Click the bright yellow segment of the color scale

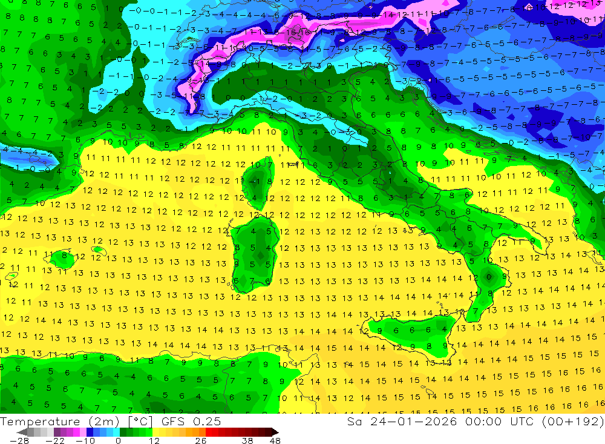click(x=155, y=432)
